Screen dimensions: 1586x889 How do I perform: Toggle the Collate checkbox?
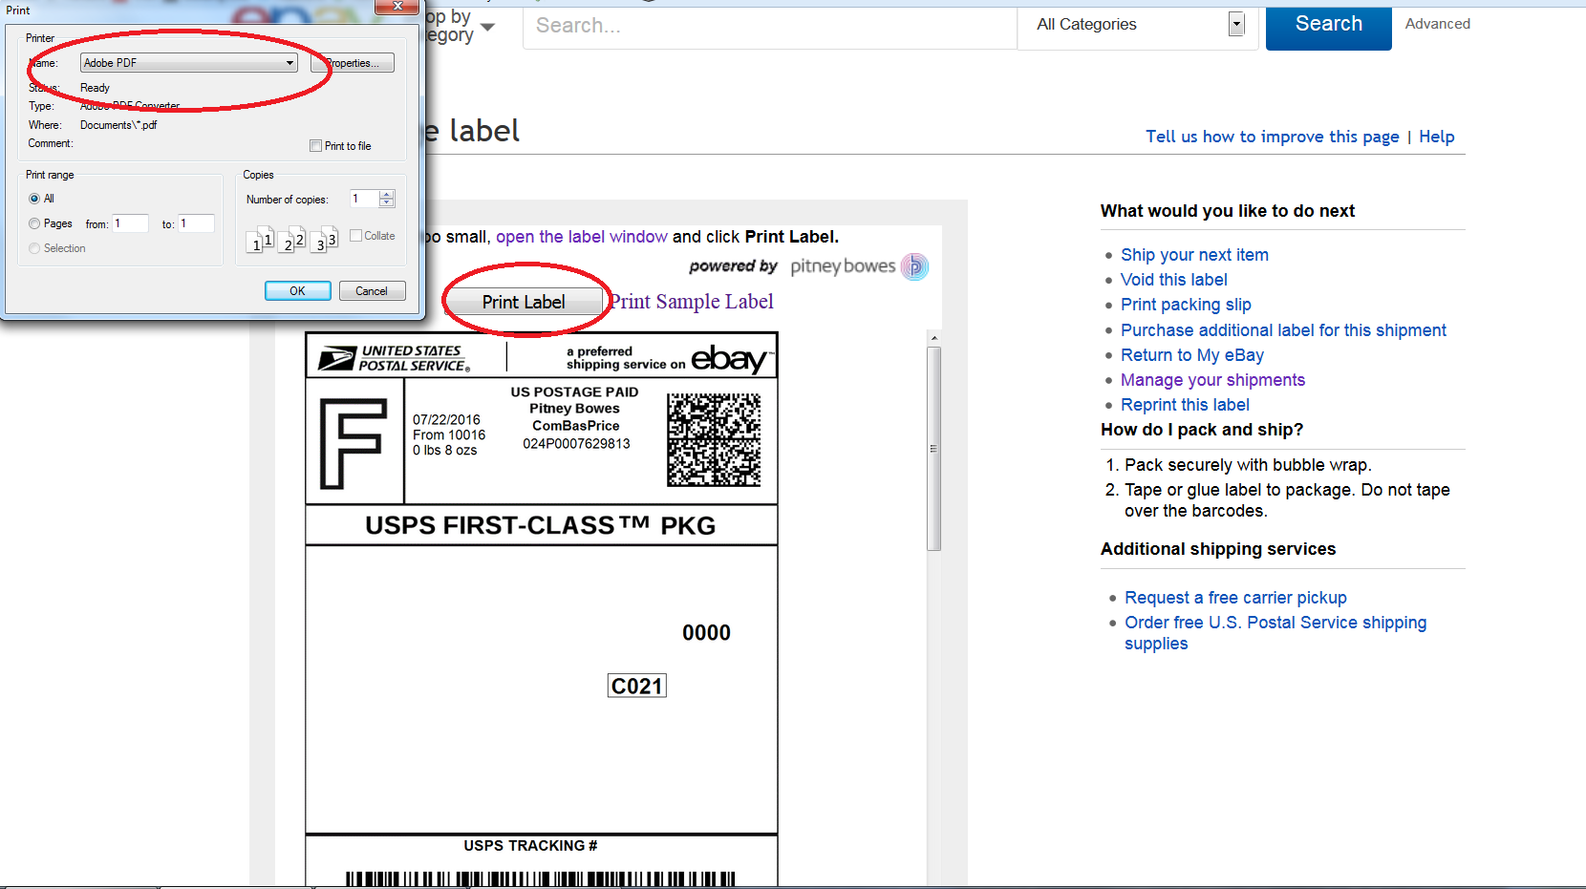355,236
